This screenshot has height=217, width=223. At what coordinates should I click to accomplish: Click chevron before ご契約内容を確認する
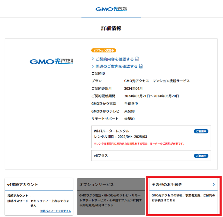click(93, 59)
